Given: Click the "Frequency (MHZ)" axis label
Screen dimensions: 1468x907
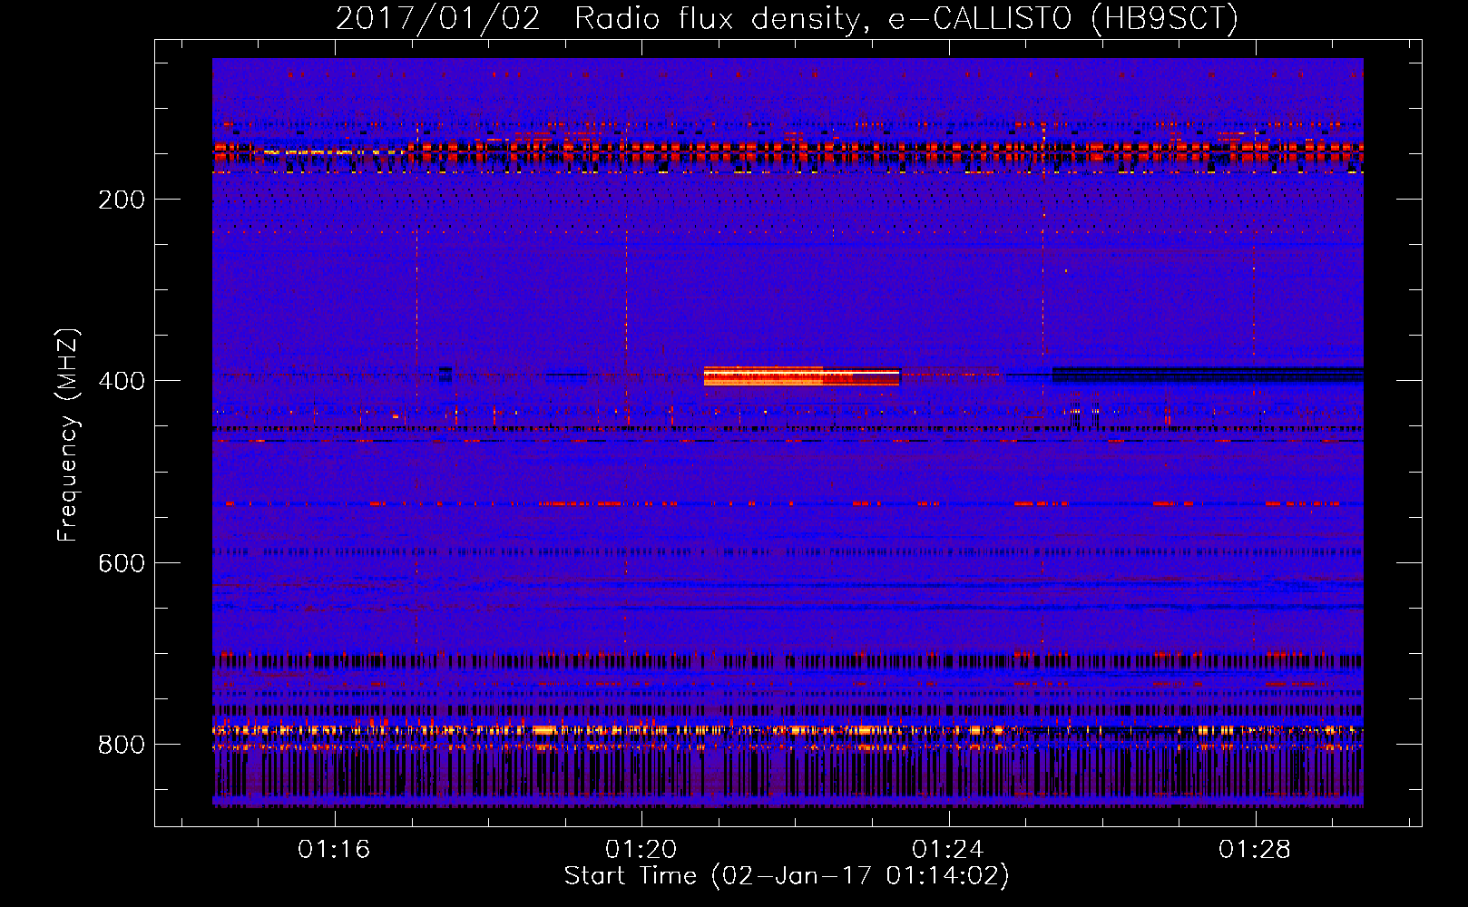Looking at the screenshot, I should [68, 434].
